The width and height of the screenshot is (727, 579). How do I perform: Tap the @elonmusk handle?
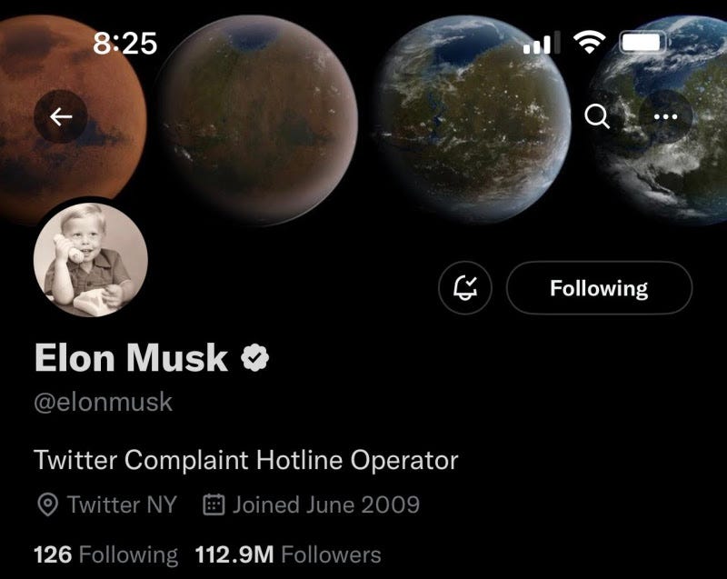pyautogui.click(x=103, y=402)
